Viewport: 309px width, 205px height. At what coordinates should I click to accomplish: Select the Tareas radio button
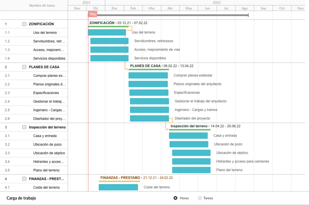coord(200,198)
